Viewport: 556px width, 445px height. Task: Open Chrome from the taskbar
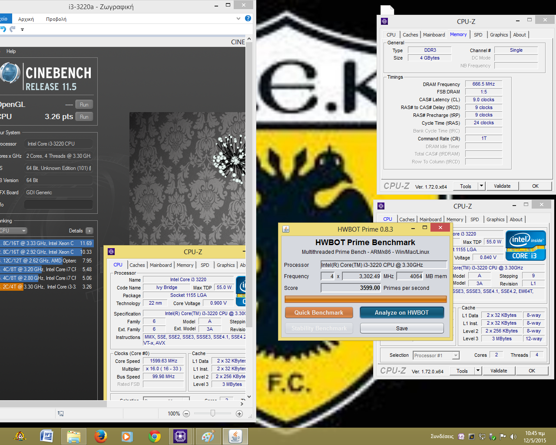[x=155, y=436]
